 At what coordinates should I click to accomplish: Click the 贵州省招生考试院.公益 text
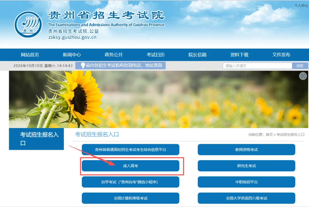(x=73, y=31)
